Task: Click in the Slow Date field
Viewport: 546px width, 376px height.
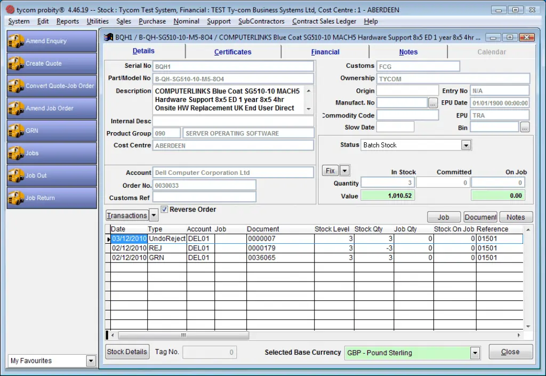Action: pyautogui.click(x=395, y=127)
